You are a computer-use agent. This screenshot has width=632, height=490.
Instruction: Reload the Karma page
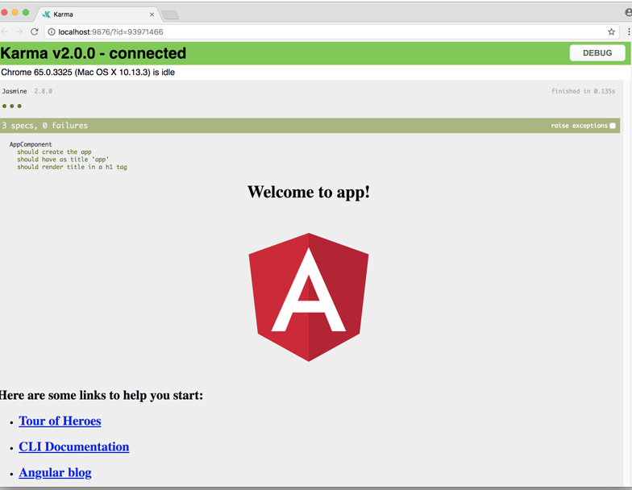[x=34, y=31]
